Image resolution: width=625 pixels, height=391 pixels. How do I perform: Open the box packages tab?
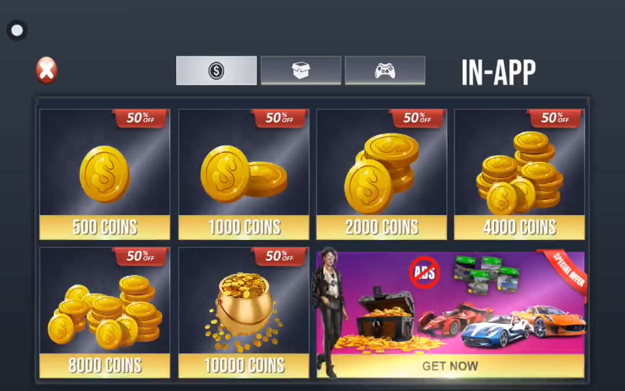coord(301,71)
